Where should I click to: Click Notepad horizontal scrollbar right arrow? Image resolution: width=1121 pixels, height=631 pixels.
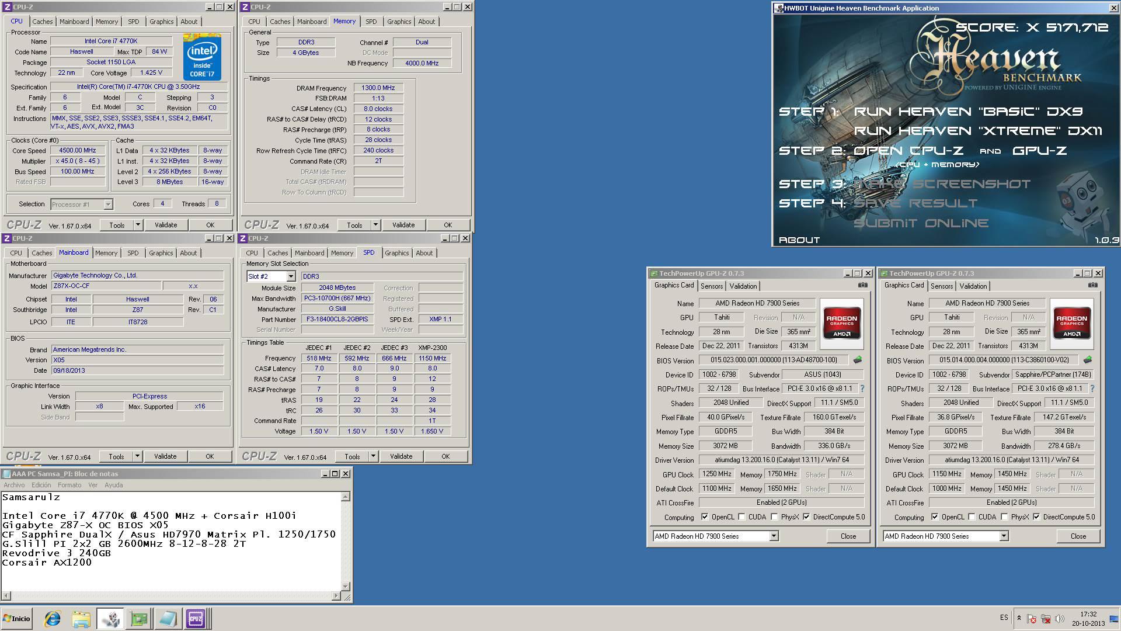(336, 596)
